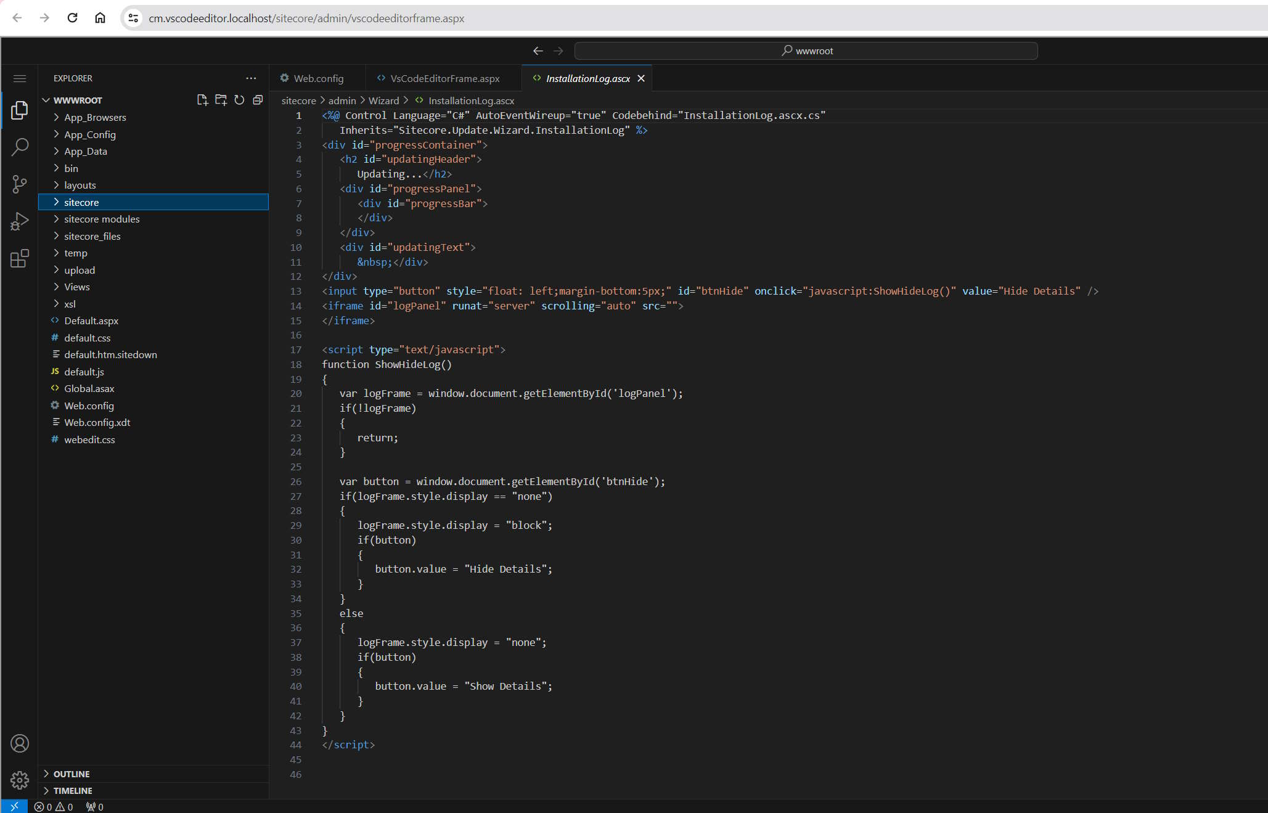Refresh the explorer file tree
This screenshot has height=813, width=1268.
239,100
